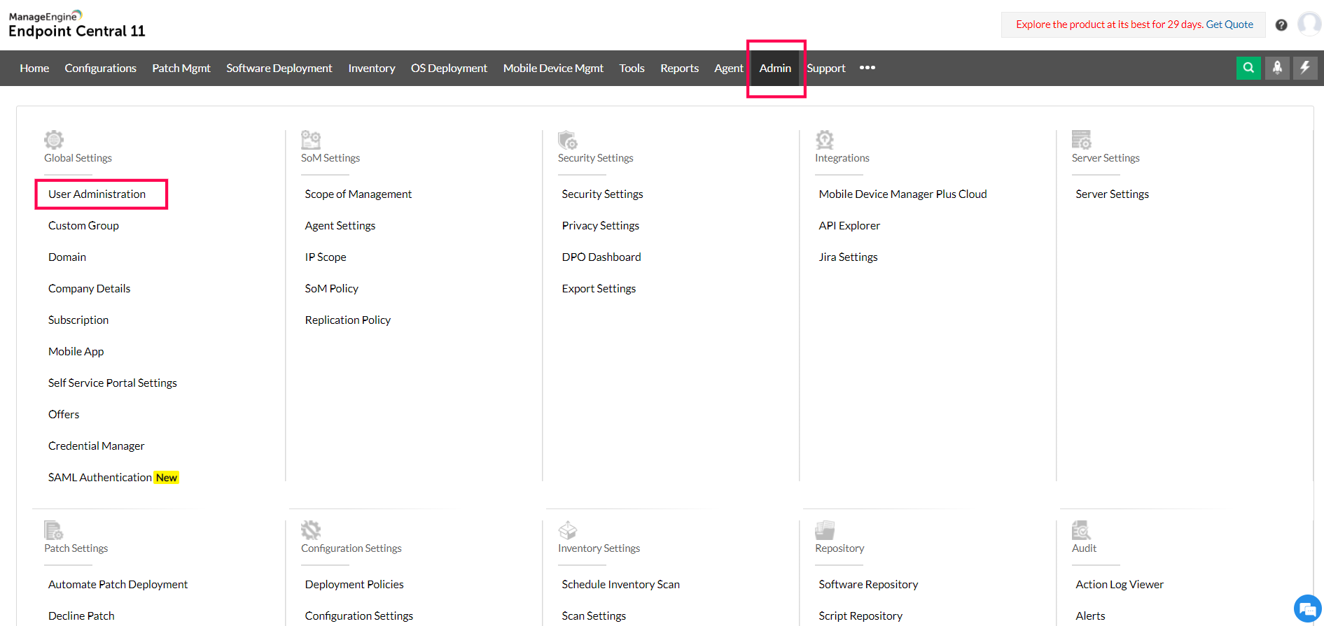Click the Offers link
This screenshot has height=626, width=1324.
[x=64, y=414]
